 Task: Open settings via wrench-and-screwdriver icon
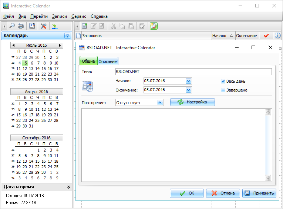click(44, 26)
